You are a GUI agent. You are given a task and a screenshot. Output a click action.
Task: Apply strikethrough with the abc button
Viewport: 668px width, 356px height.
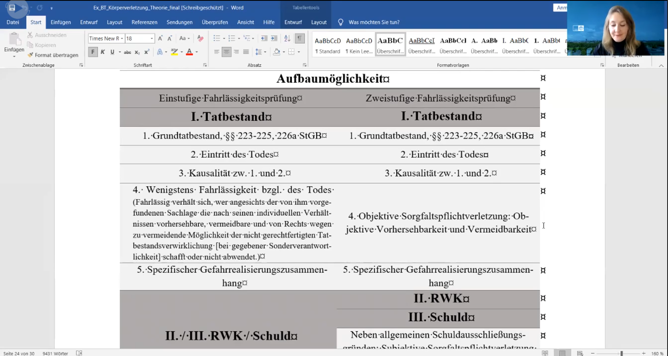(x=127, y=52)
